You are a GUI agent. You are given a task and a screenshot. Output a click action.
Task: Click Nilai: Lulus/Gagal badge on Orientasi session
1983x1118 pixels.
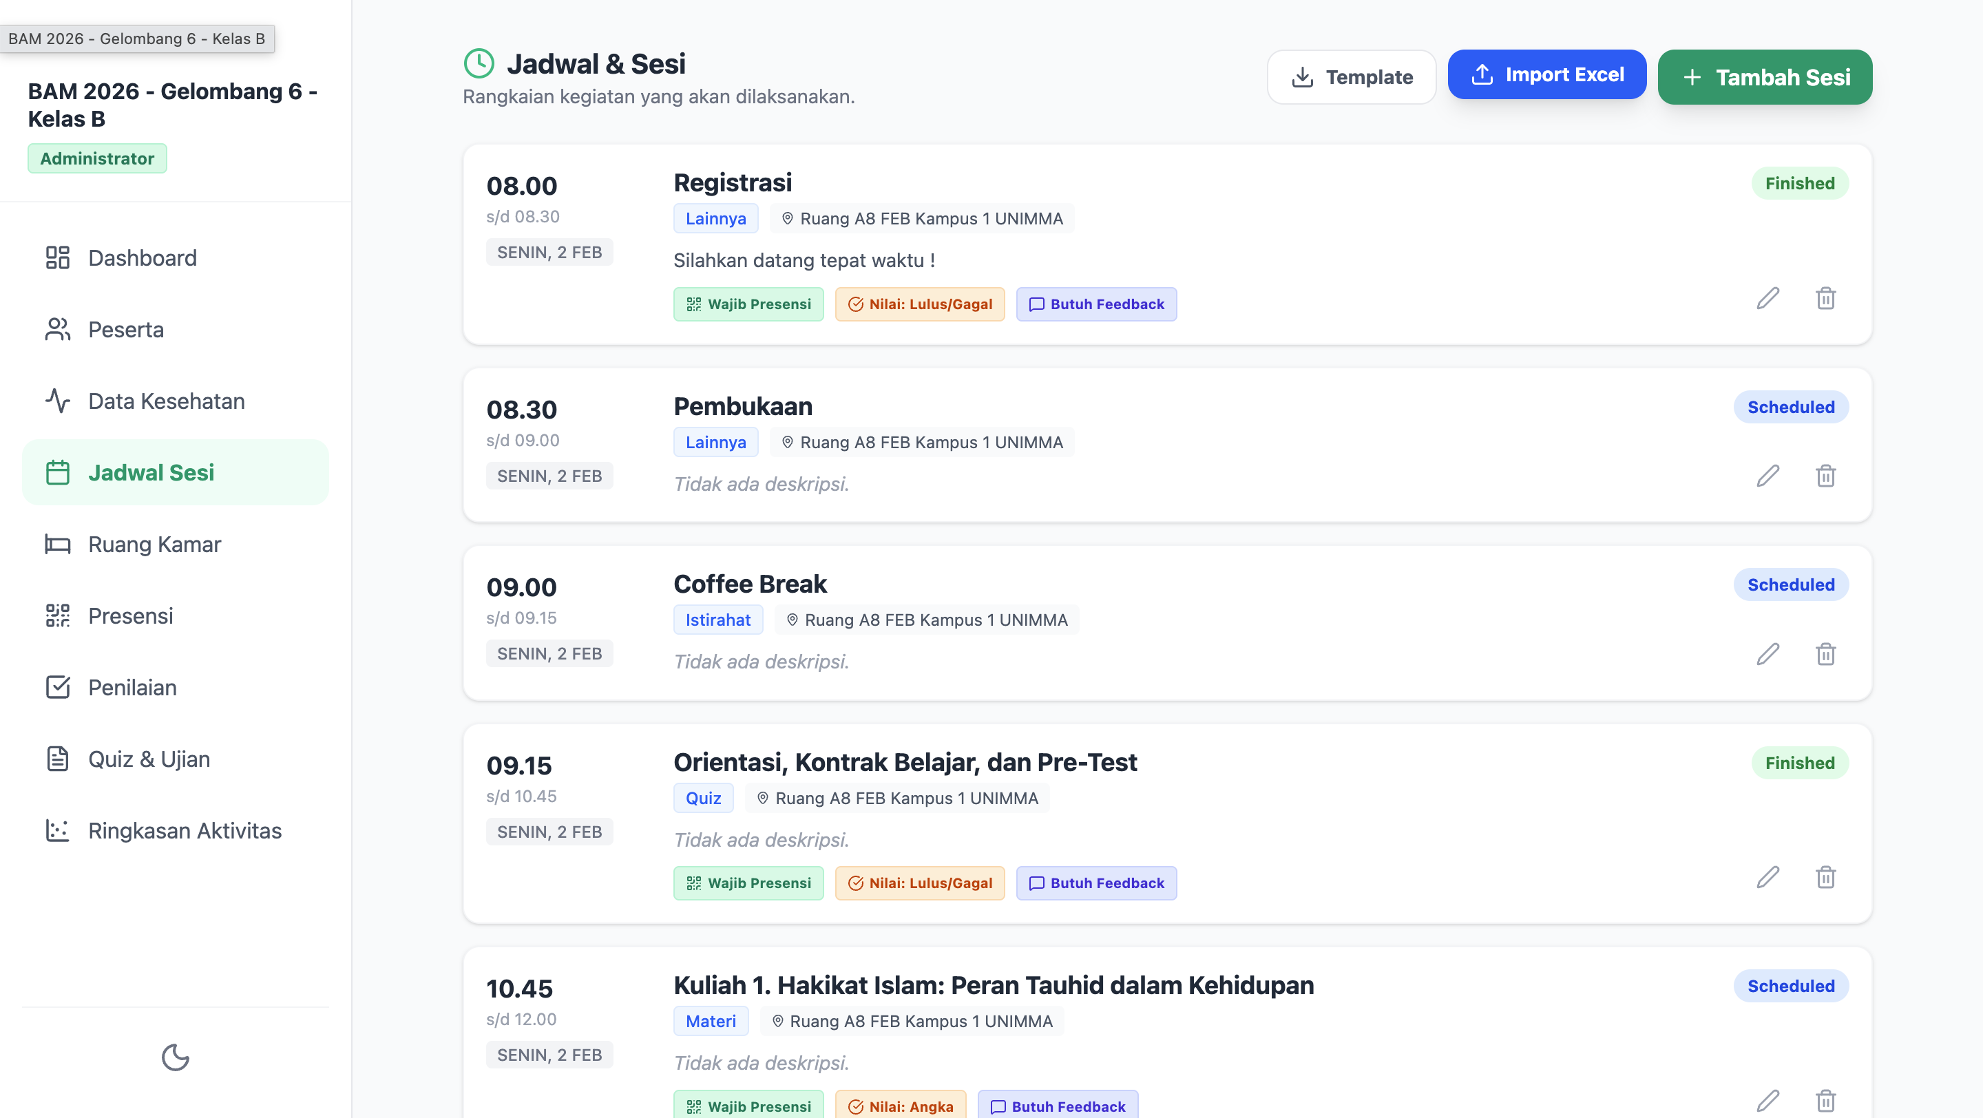point(920,883)
